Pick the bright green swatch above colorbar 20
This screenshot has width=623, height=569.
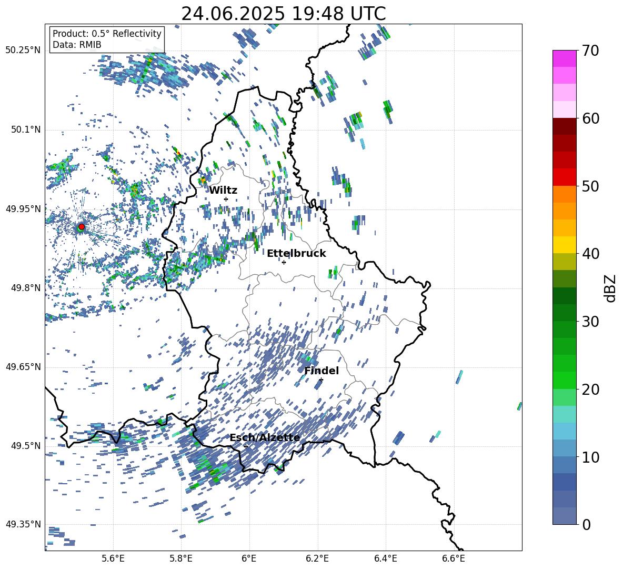point(564,380)
